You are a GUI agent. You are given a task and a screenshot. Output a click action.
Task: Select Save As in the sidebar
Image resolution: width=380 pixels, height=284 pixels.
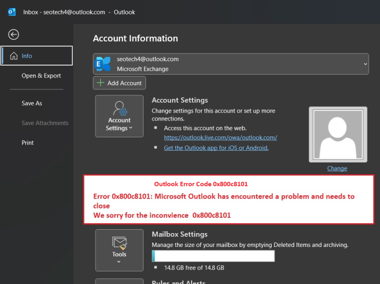(32, 103)
